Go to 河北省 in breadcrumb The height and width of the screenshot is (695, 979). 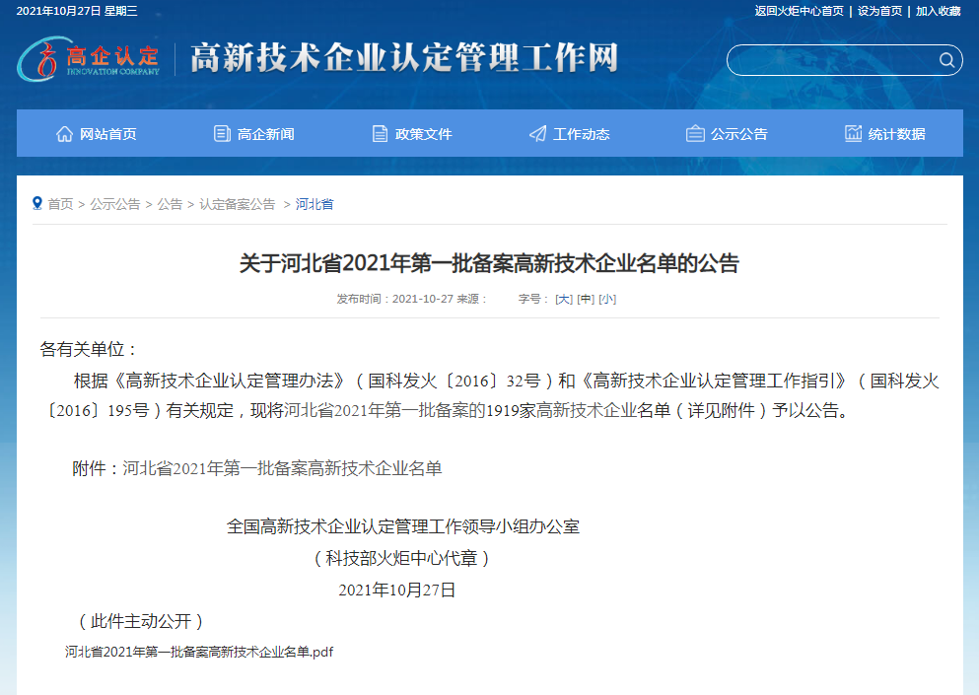point(315,204)
